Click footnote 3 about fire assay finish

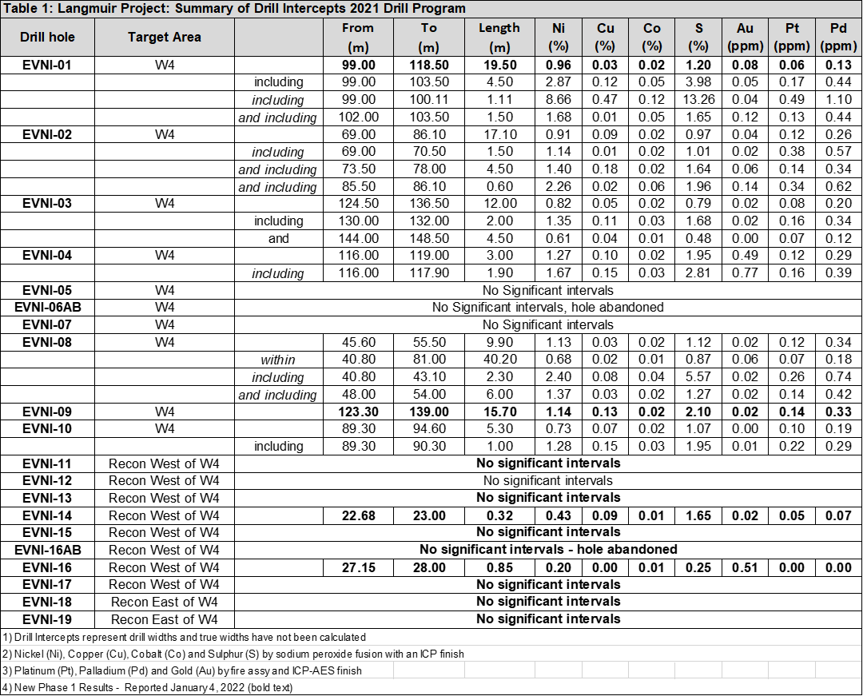(182, 670)
